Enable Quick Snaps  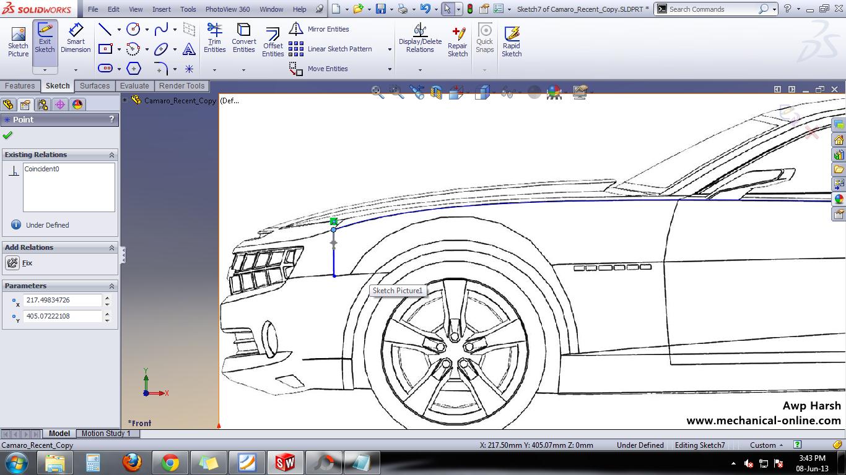485,38
